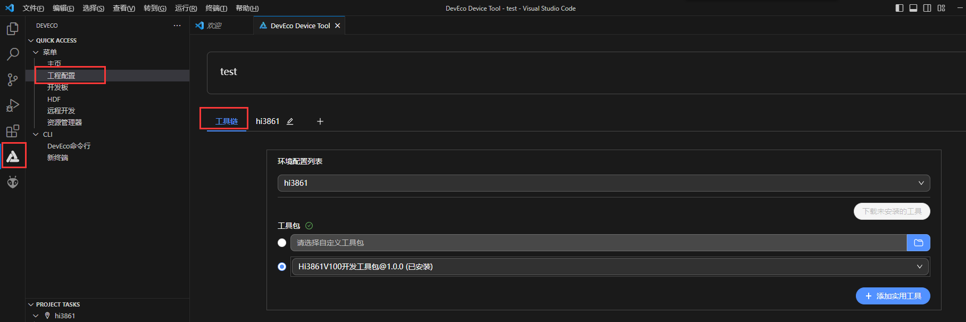Select the Hi3861V100 tool package radio button
The height and width of the screenshot is (322, 966).
[x=282, y=267]
